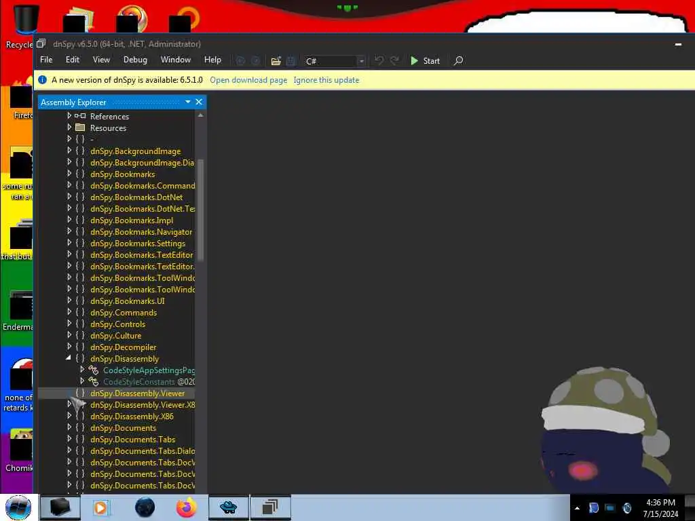This screenshot has width=695, height=521.
Task: Click the scrollbar up arrow in Assembly Explorer
Action: click(200, 115)
